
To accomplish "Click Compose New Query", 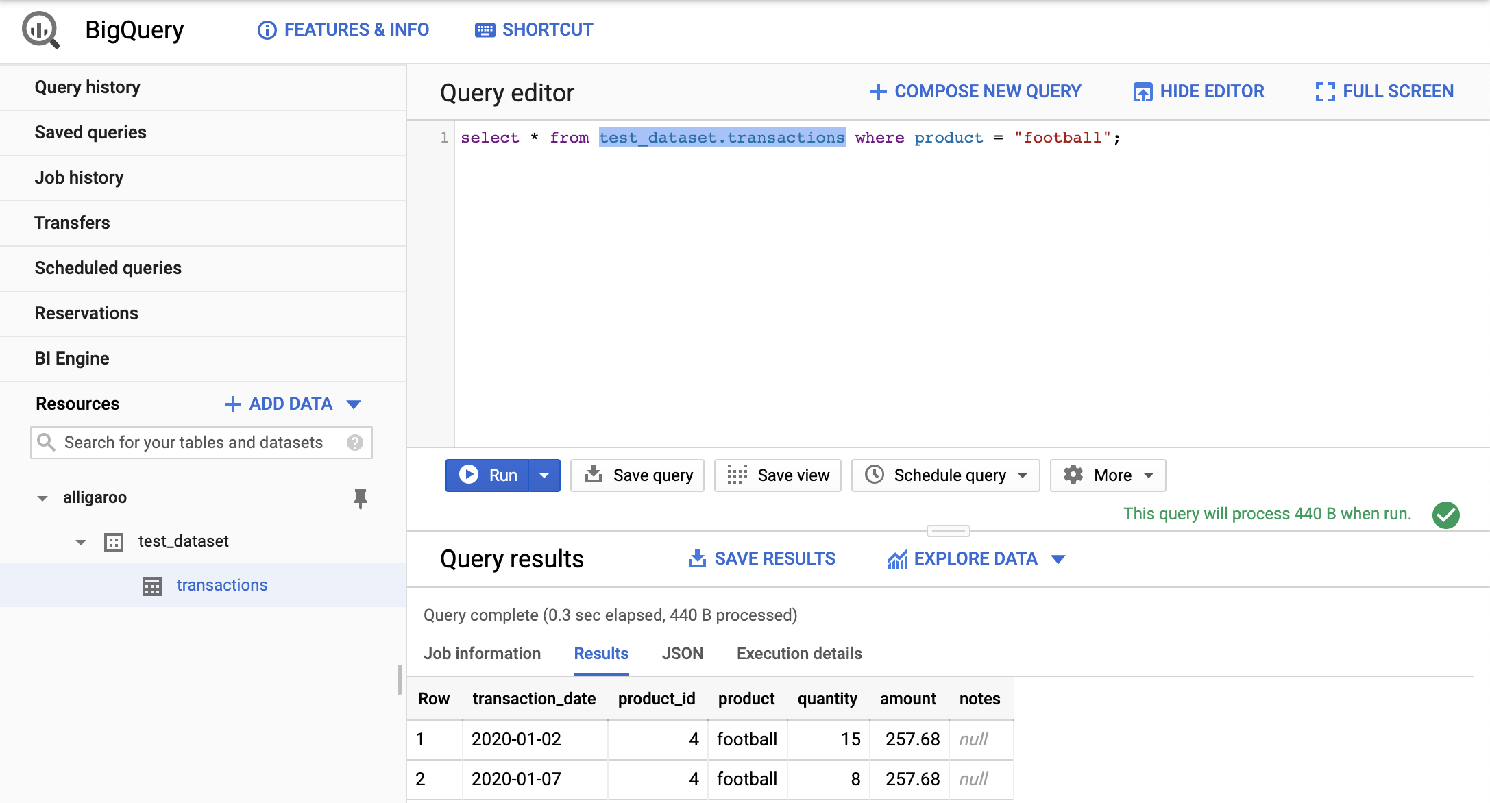I will pos(975,91).
